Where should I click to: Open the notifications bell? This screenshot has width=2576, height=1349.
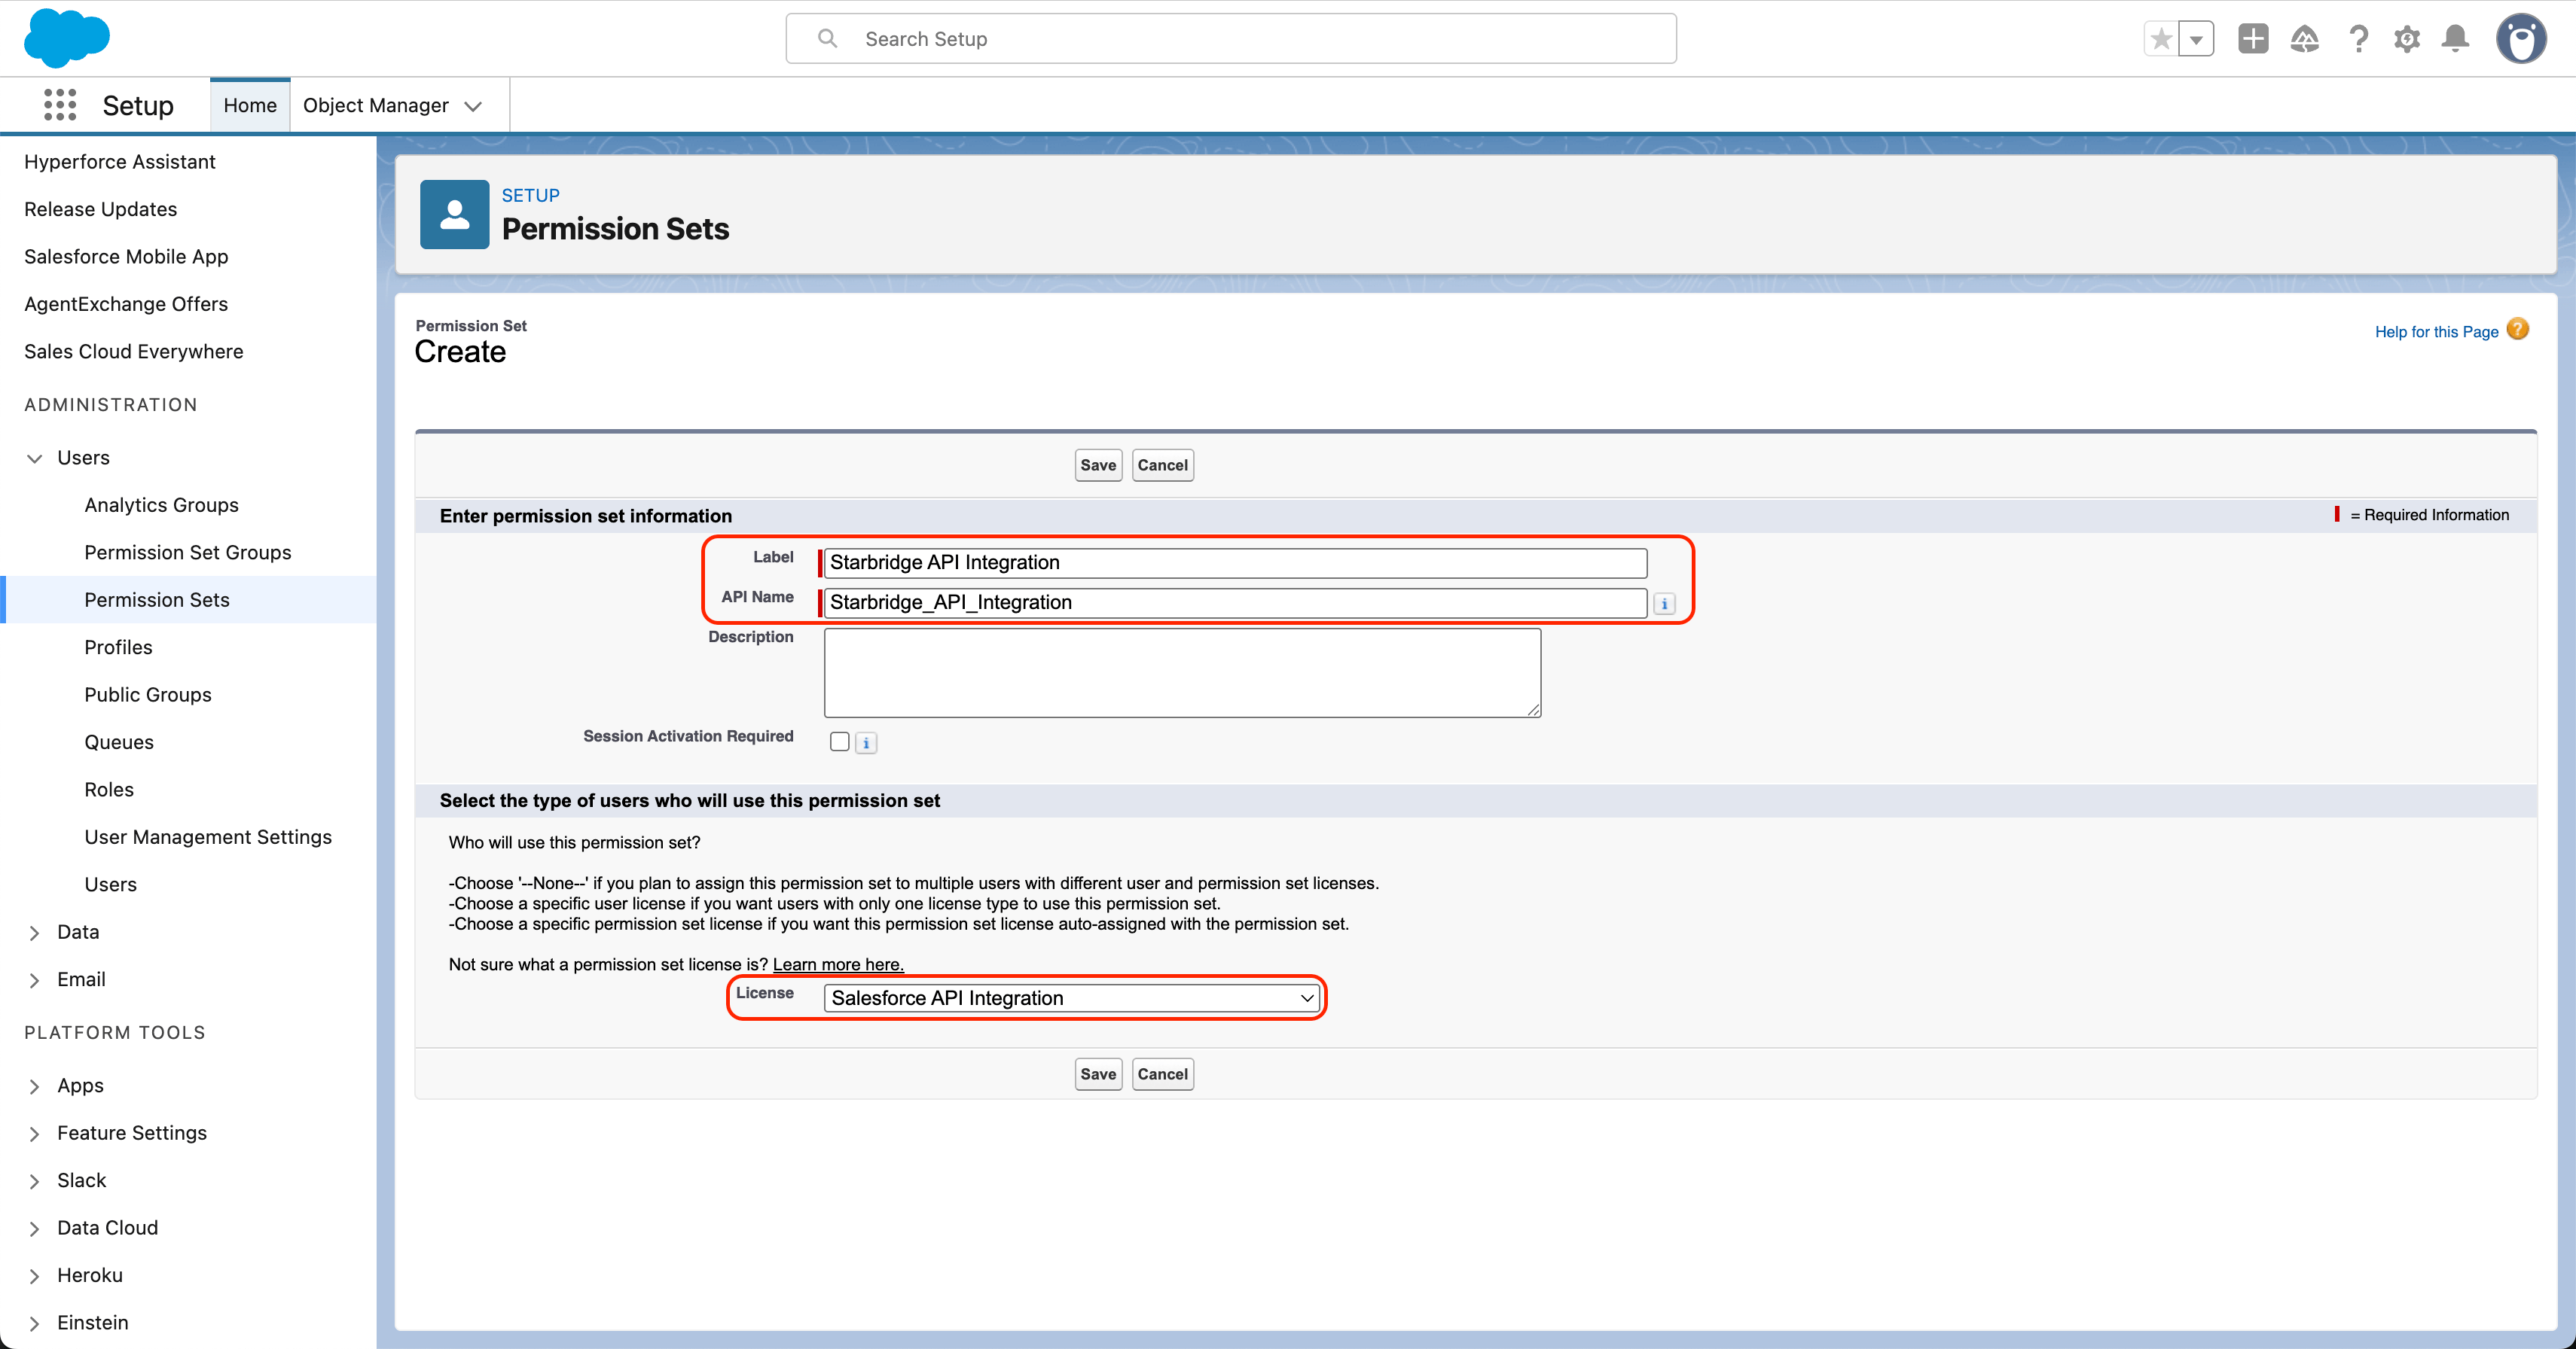2455,39
